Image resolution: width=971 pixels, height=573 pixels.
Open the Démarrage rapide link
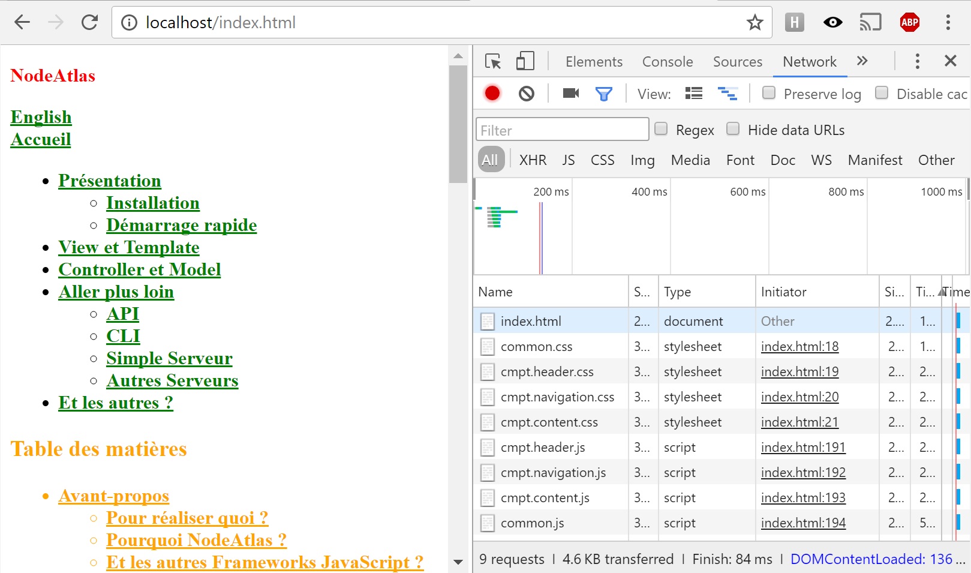pyautogui.click(x=182, y=225)
